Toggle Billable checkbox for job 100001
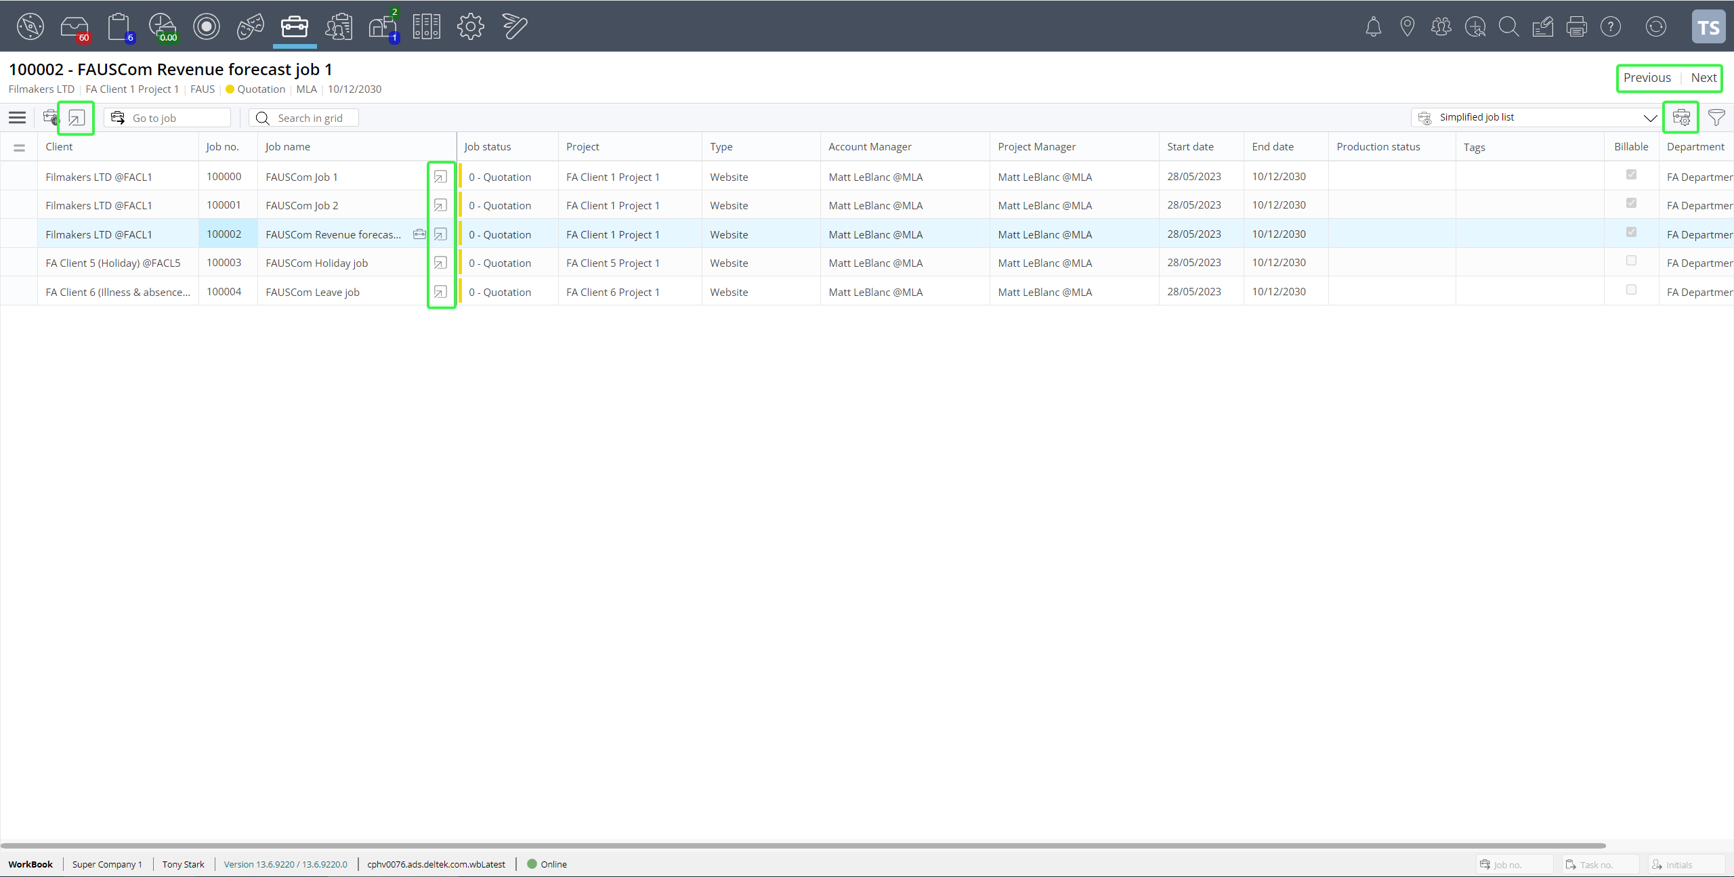Screen dimensions: 1734x877 [1631, 203]
